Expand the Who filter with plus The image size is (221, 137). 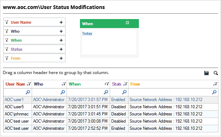pyautogui.click(x=61, y=31)
